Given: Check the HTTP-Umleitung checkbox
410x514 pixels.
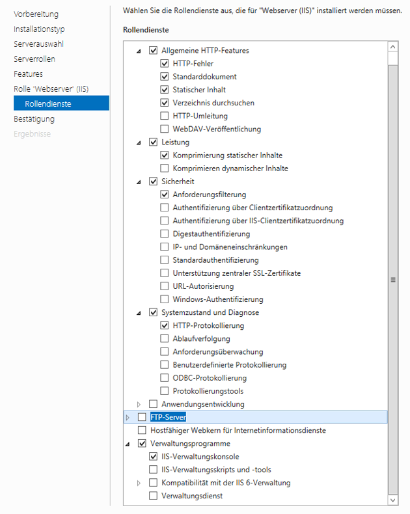Looking at the screenshot, I should click(165, 116).
